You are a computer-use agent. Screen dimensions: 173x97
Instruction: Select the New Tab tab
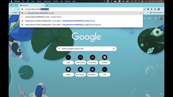32,5
